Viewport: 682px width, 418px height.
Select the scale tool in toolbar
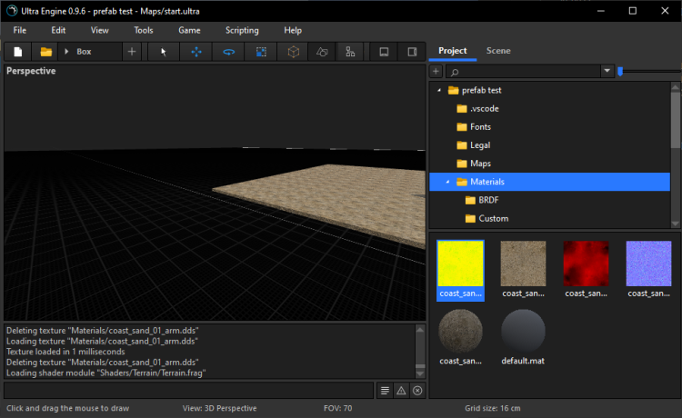pyautogui.click(x=261, y=52)
